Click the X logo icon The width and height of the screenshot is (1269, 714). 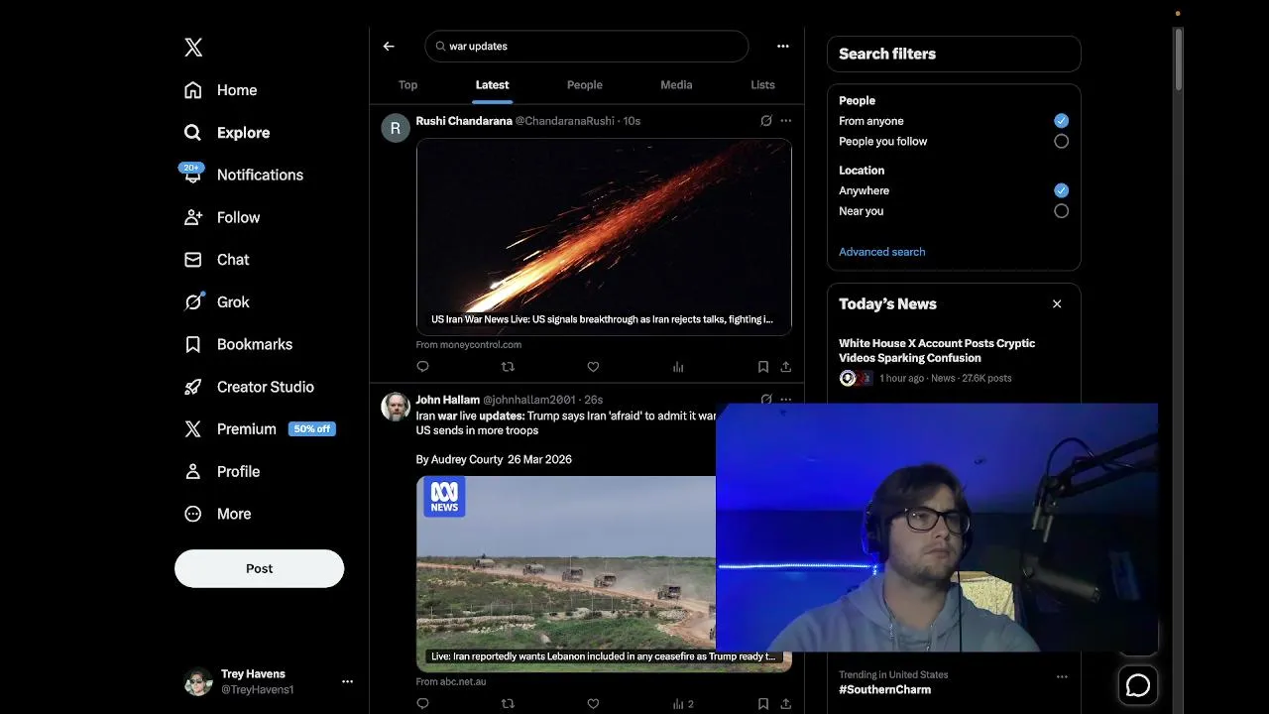point(193,47)
